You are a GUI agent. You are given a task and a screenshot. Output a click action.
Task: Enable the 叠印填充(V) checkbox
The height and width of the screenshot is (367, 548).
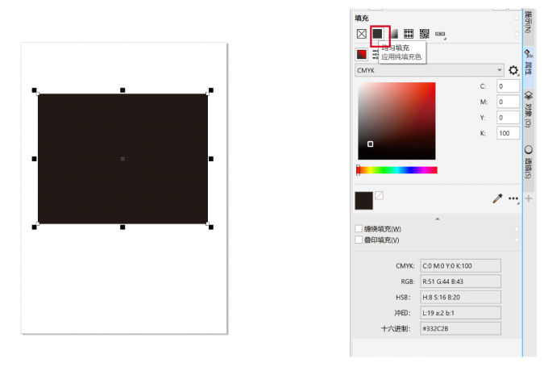[359, 240]
